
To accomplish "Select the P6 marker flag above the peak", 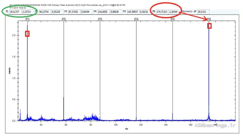I will 209,19.
